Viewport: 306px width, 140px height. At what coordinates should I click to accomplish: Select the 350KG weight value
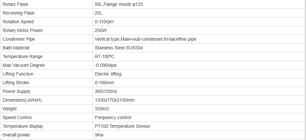(102, 109)
